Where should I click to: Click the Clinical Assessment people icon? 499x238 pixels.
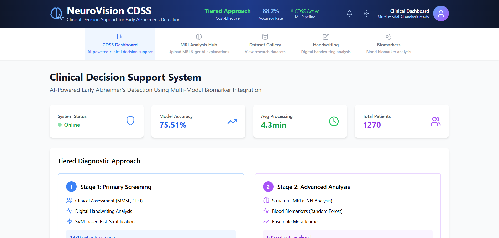point(69,201)
